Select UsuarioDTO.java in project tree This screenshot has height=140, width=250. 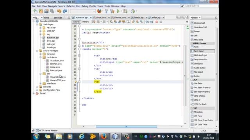(58, 80)
